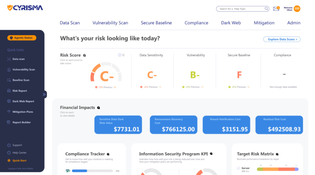Open the Compliance menu
This screenshot has width=315, height=175.
[x=196, y=23]
